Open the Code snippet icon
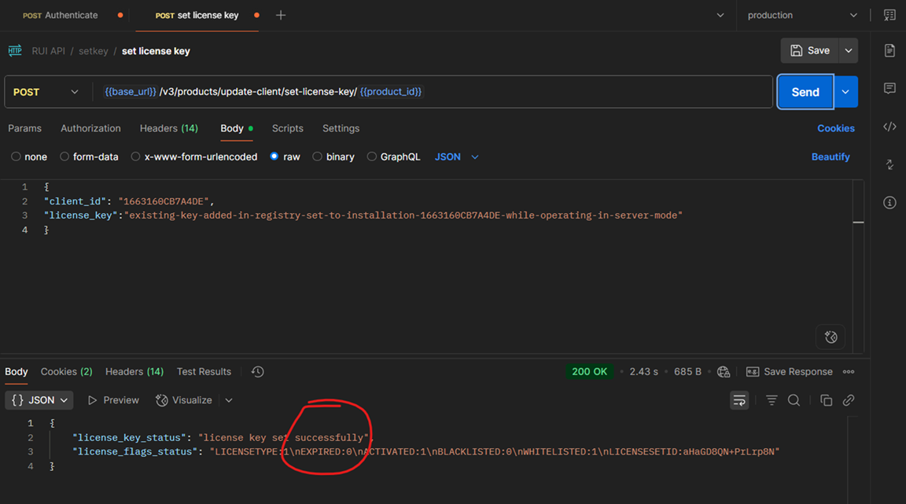 coord(889,127)
